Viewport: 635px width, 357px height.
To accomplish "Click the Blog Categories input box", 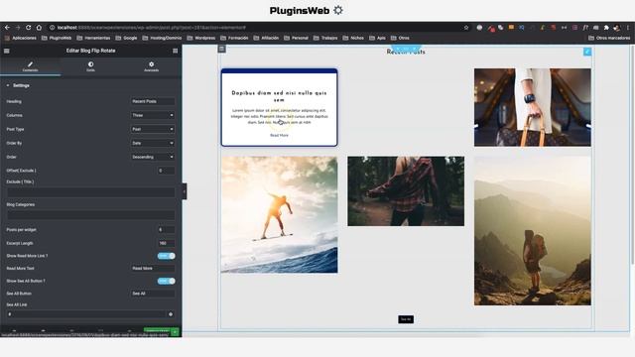I will [x=90, y=215].
